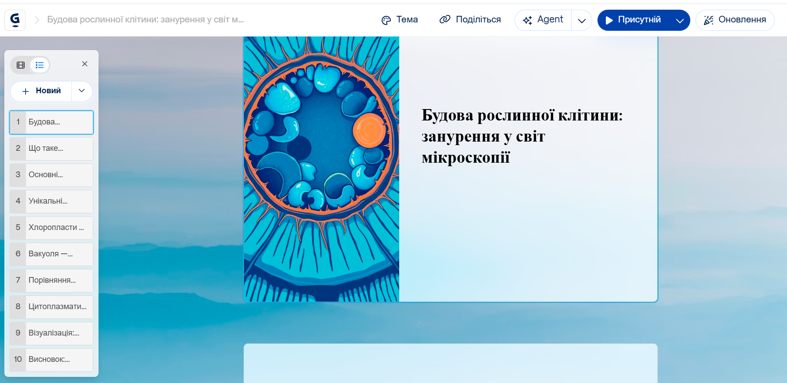Viewport: 787px width, 383px height.
Task: Expand the Присутній options dropdown
Action: 679,21
